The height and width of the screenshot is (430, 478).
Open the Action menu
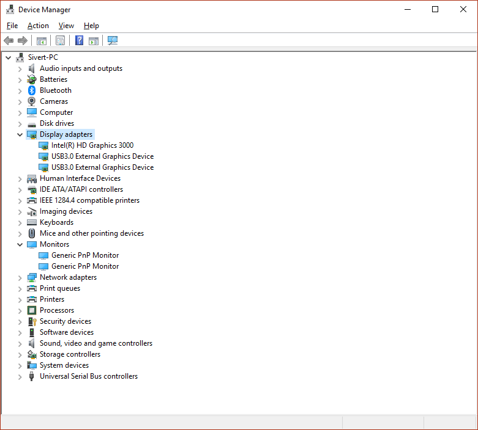pyautogui.click(x=38, y=26)
